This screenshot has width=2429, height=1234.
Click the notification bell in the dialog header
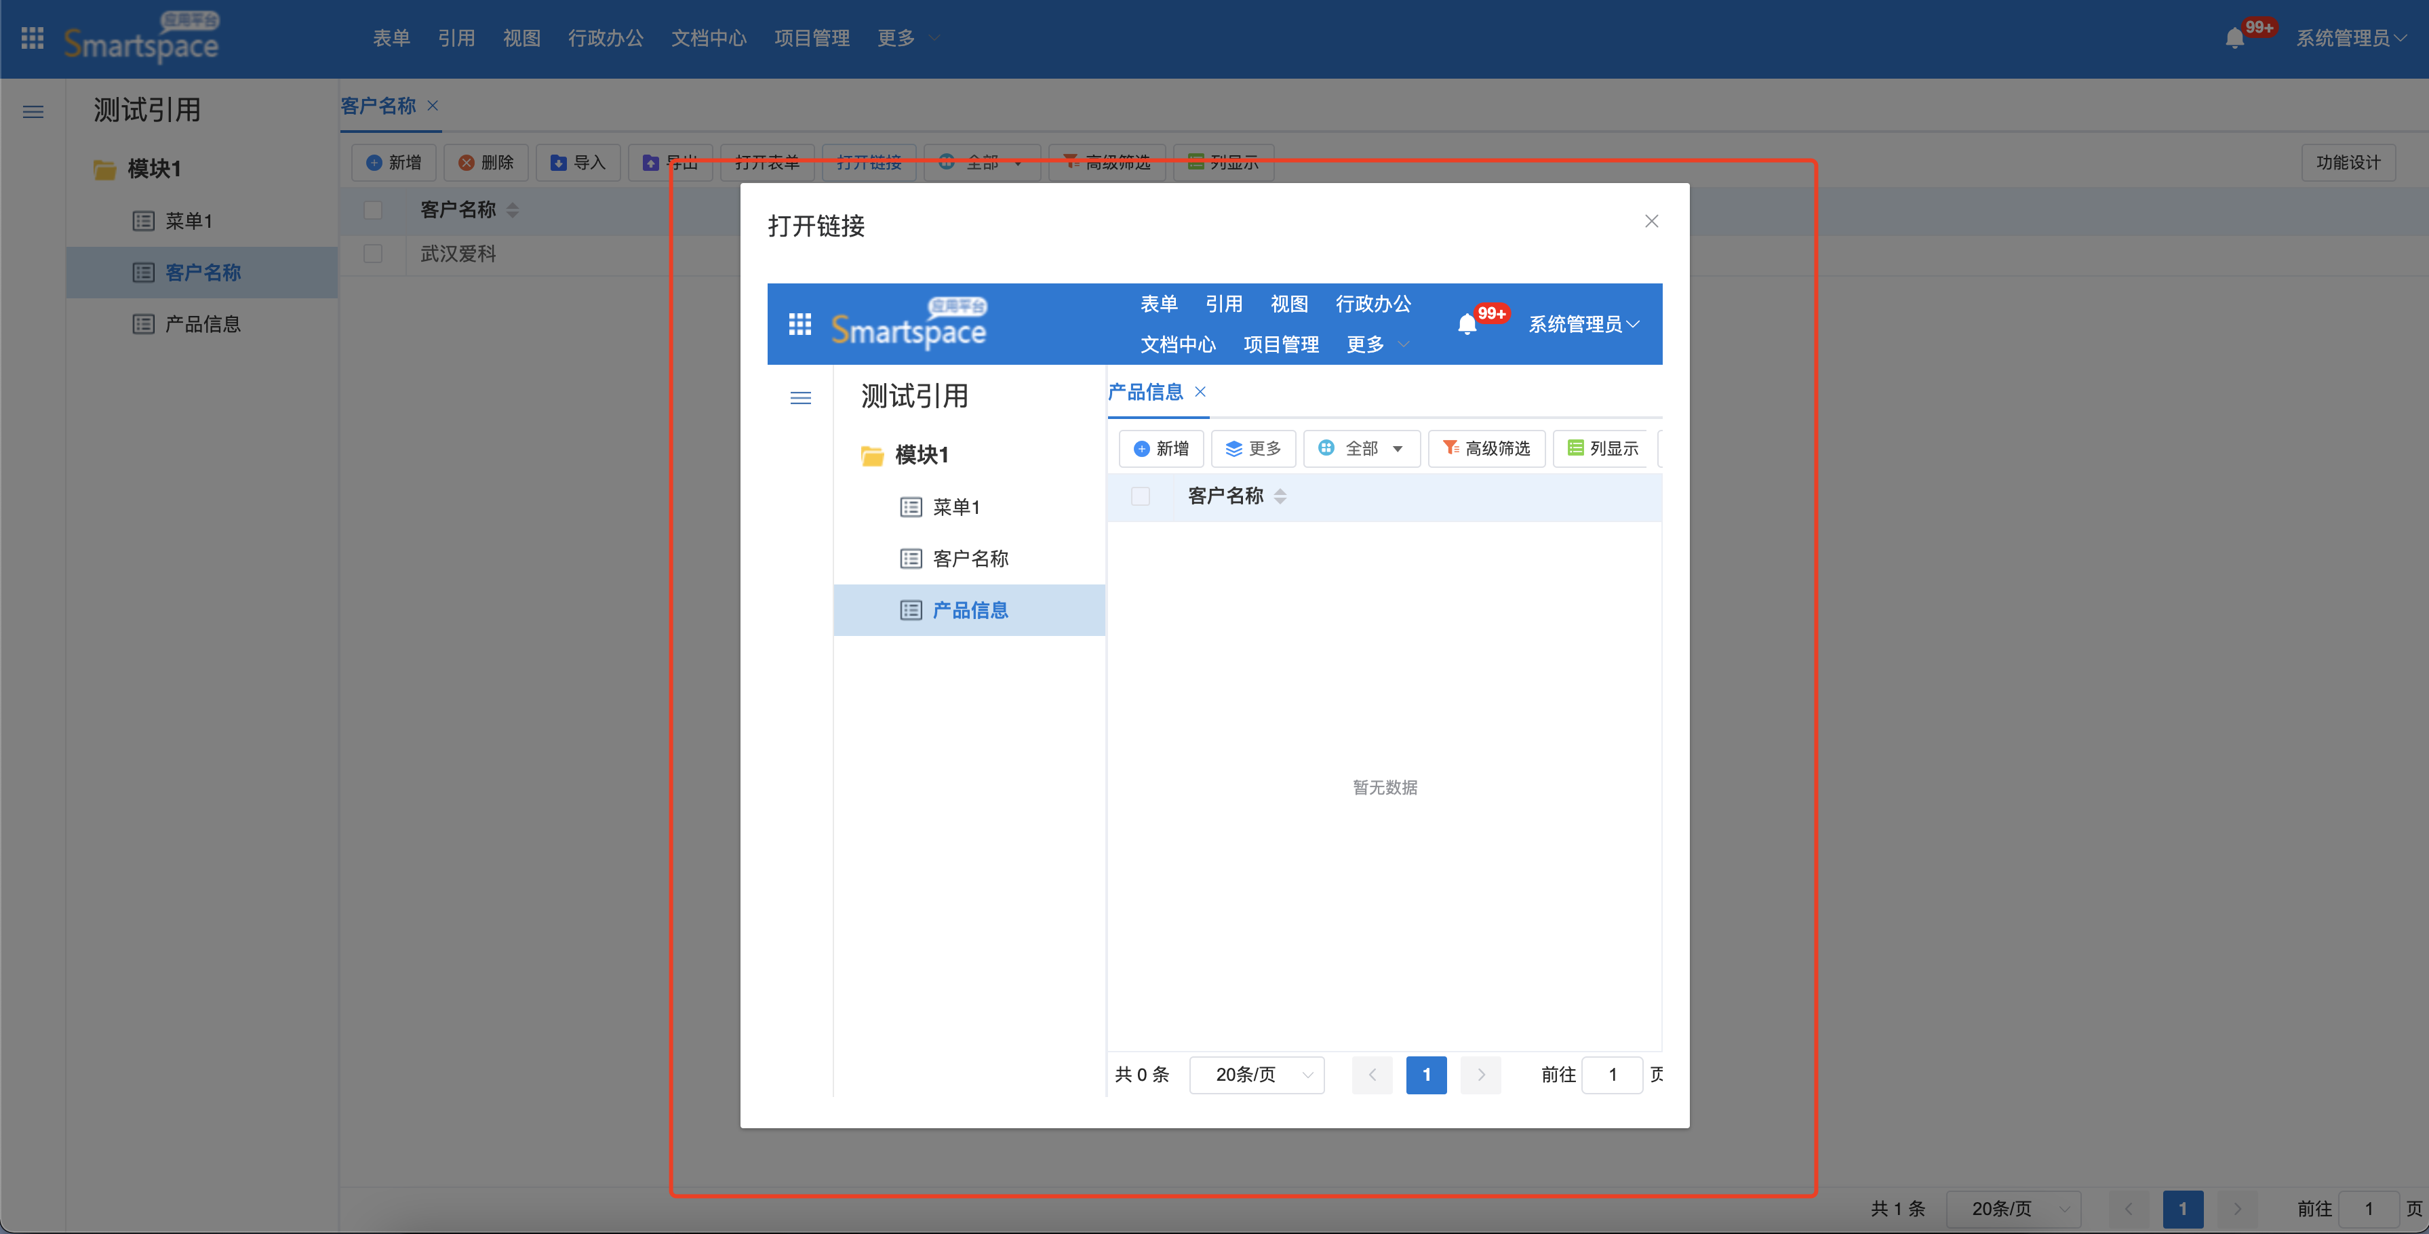(x=1466, y=324)
